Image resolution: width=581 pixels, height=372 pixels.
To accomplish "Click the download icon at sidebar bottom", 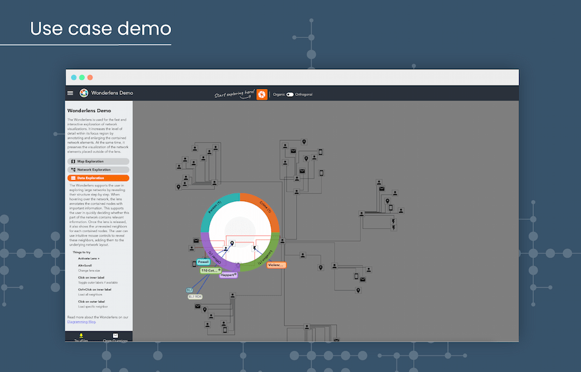I will [81, 335].
